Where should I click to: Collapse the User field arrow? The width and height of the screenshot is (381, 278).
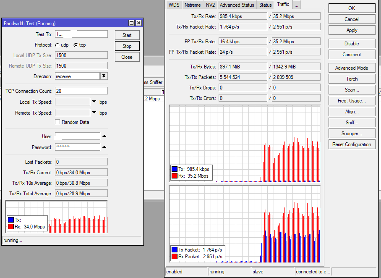[x=104, y=136]
